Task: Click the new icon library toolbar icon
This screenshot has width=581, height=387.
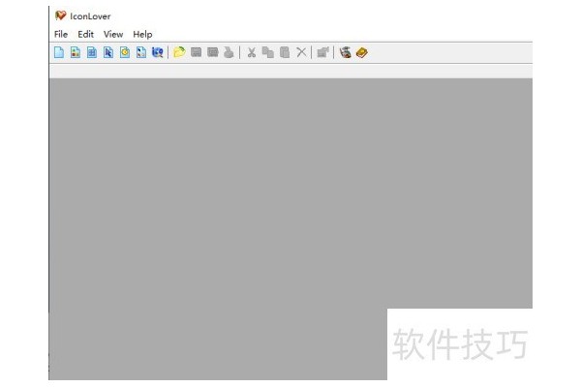Action: (76, 52)
